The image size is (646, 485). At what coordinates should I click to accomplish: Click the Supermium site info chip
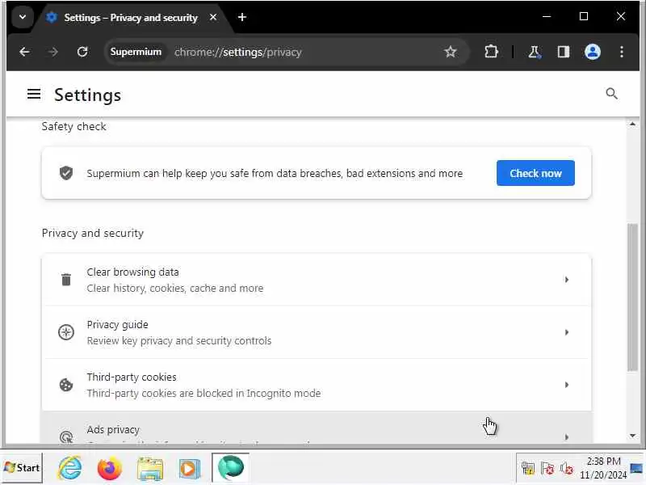(136, 52)
